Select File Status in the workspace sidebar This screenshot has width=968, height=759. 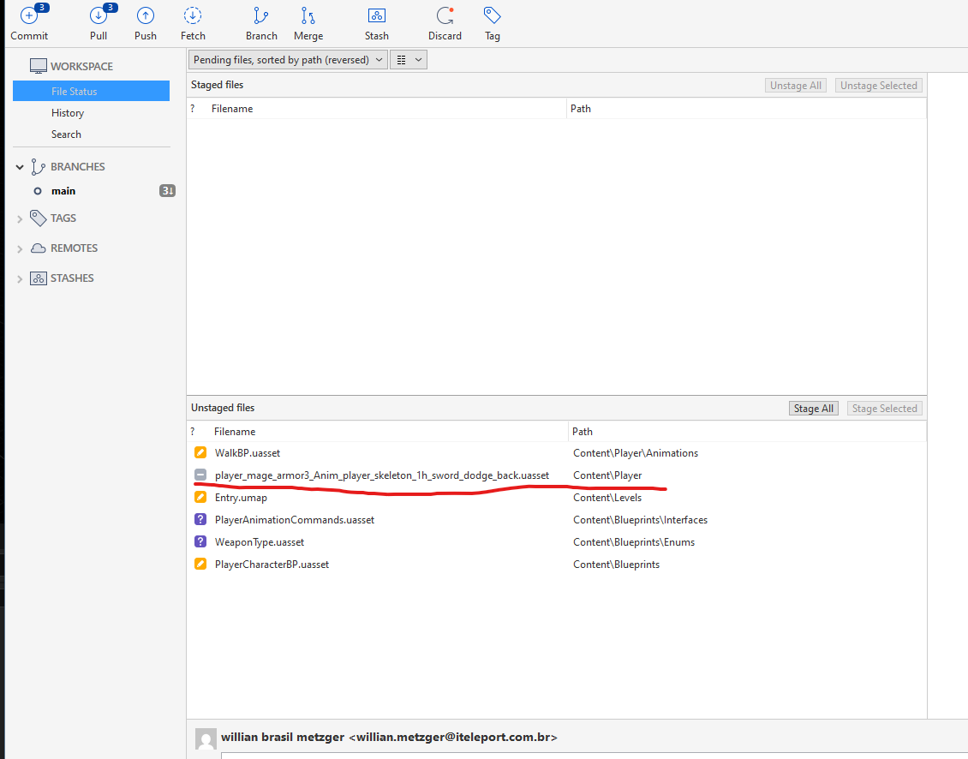pos(92,91)
